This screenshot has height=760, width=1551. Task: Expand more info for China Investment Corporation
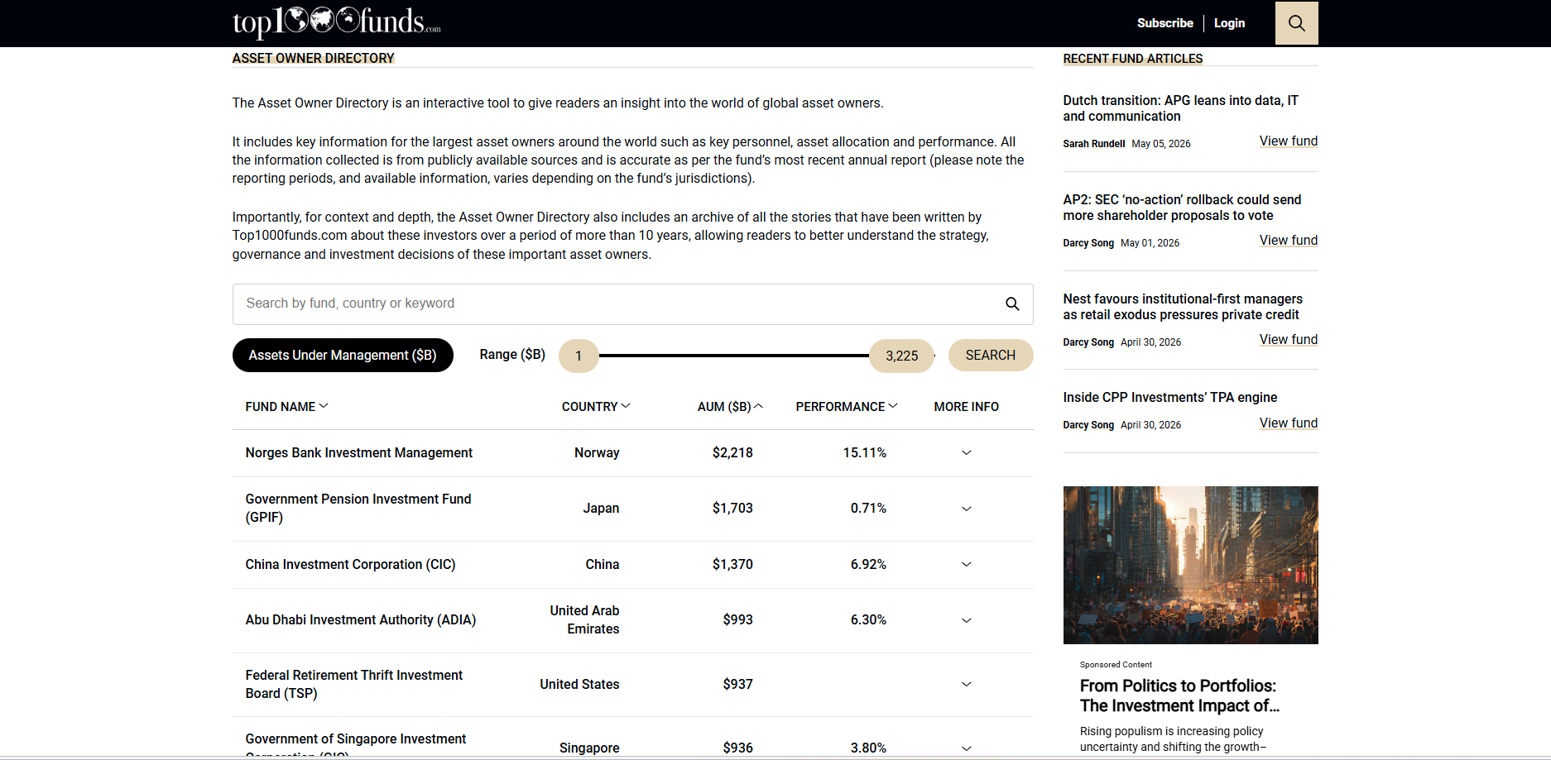pyautogui.click(x=966, y=564)
